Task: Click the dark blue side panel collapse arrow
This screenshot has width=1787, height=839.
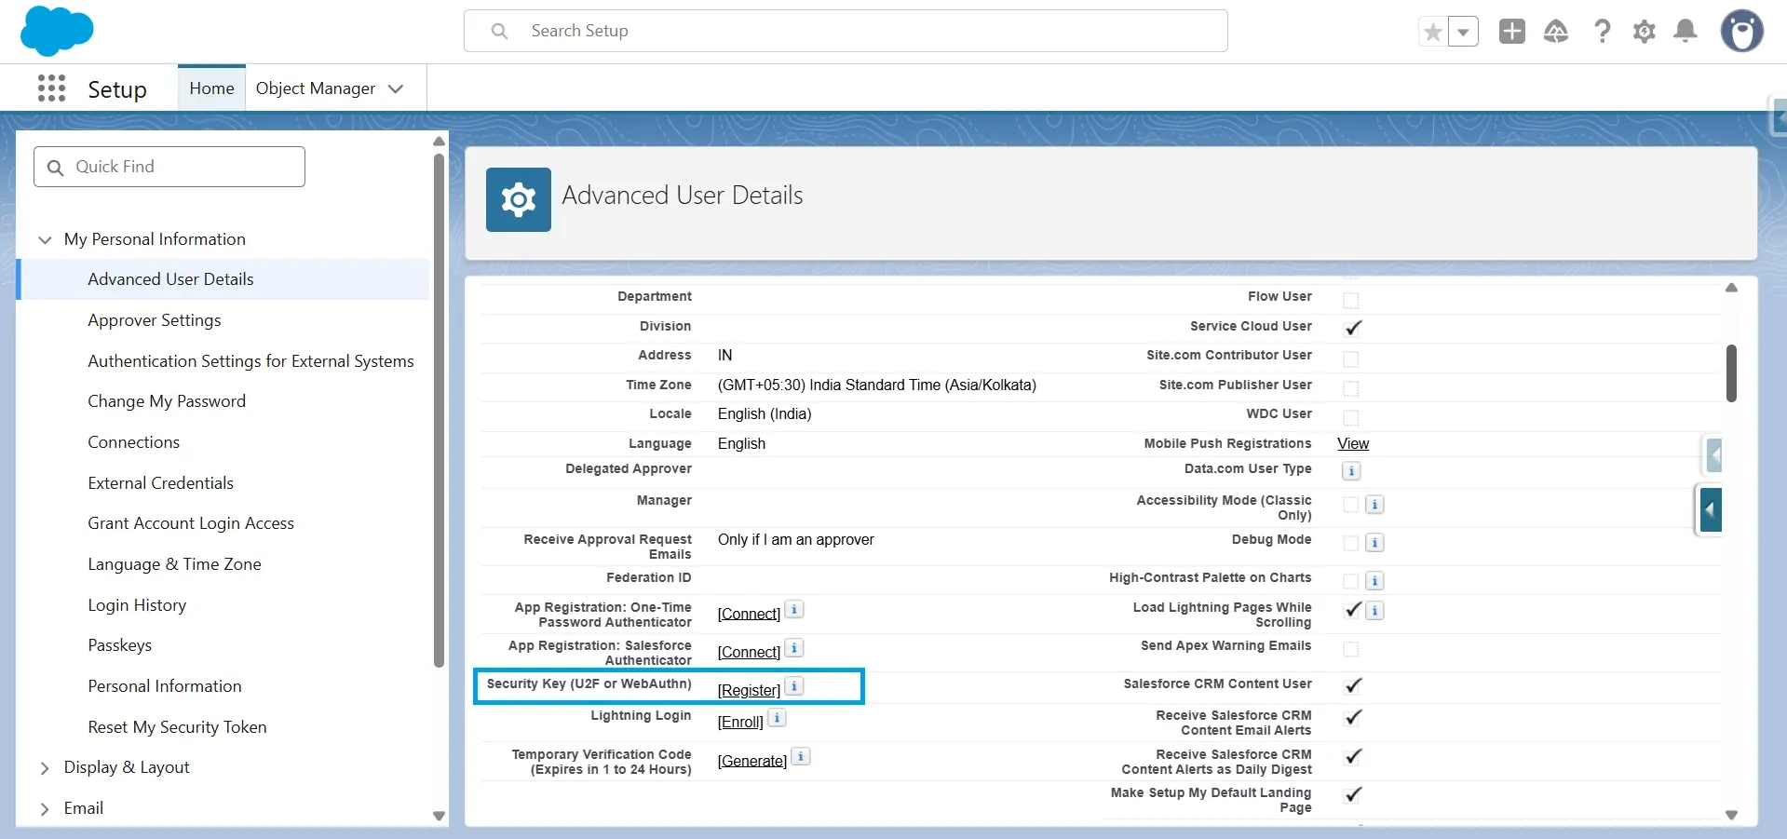Action: (x=1710, y=509)
